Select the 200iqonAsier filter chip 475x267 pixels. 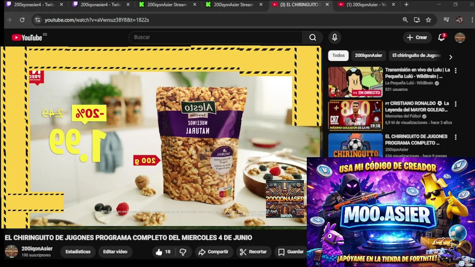click(368, 56)
